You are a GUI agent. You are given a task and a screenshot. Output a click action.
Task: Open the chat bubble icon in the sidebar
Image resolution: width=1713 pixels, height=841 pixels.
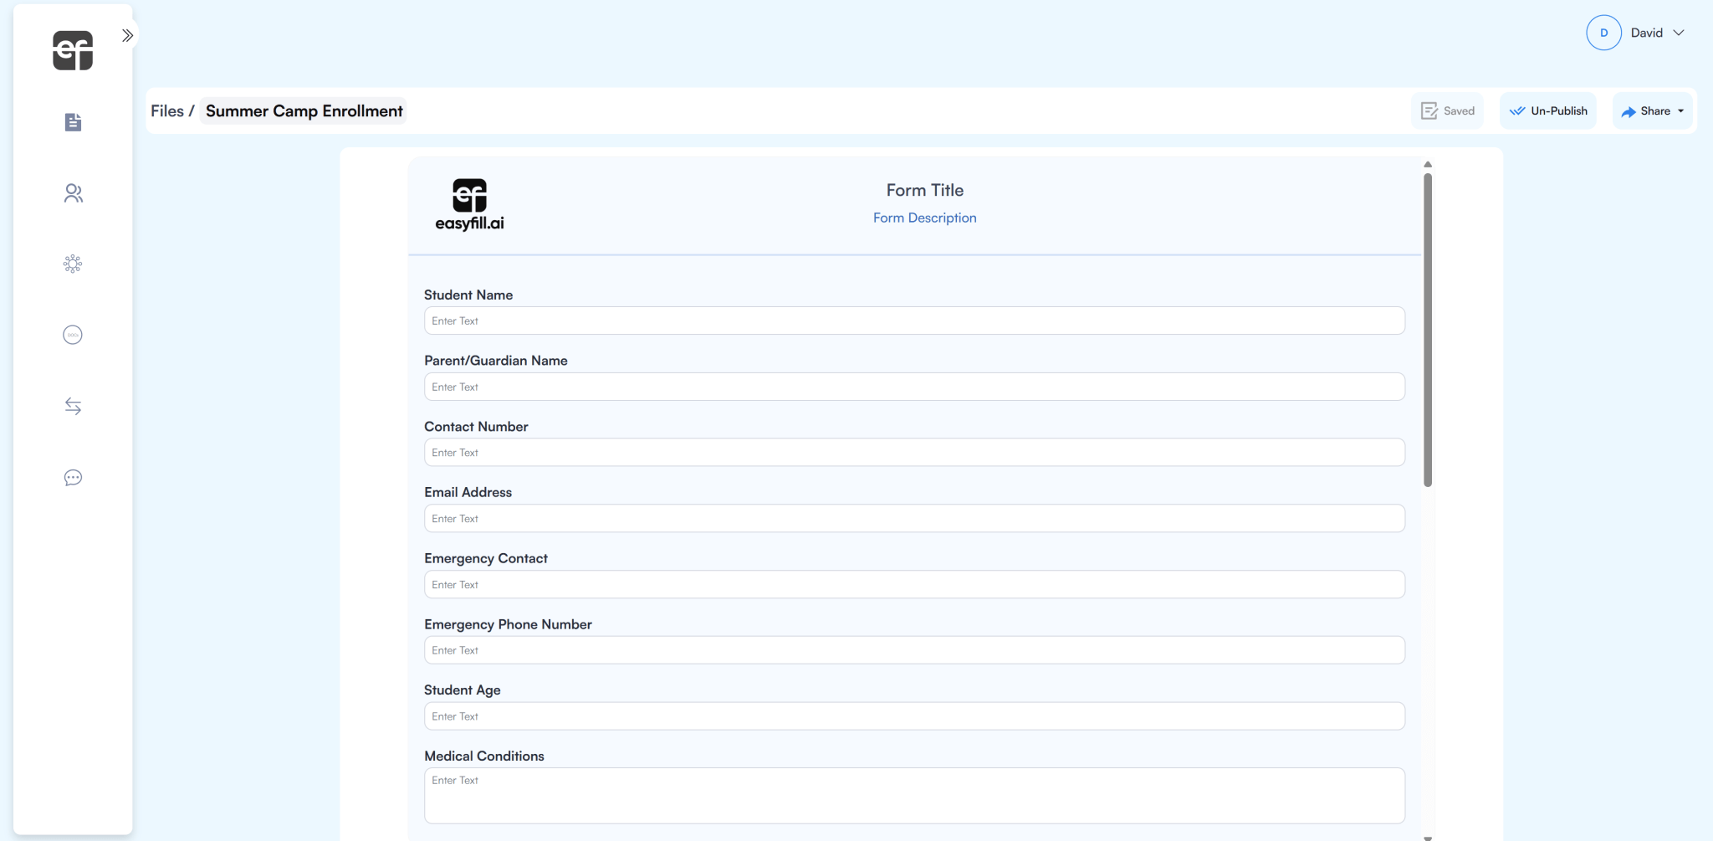[x=73, y=478]
